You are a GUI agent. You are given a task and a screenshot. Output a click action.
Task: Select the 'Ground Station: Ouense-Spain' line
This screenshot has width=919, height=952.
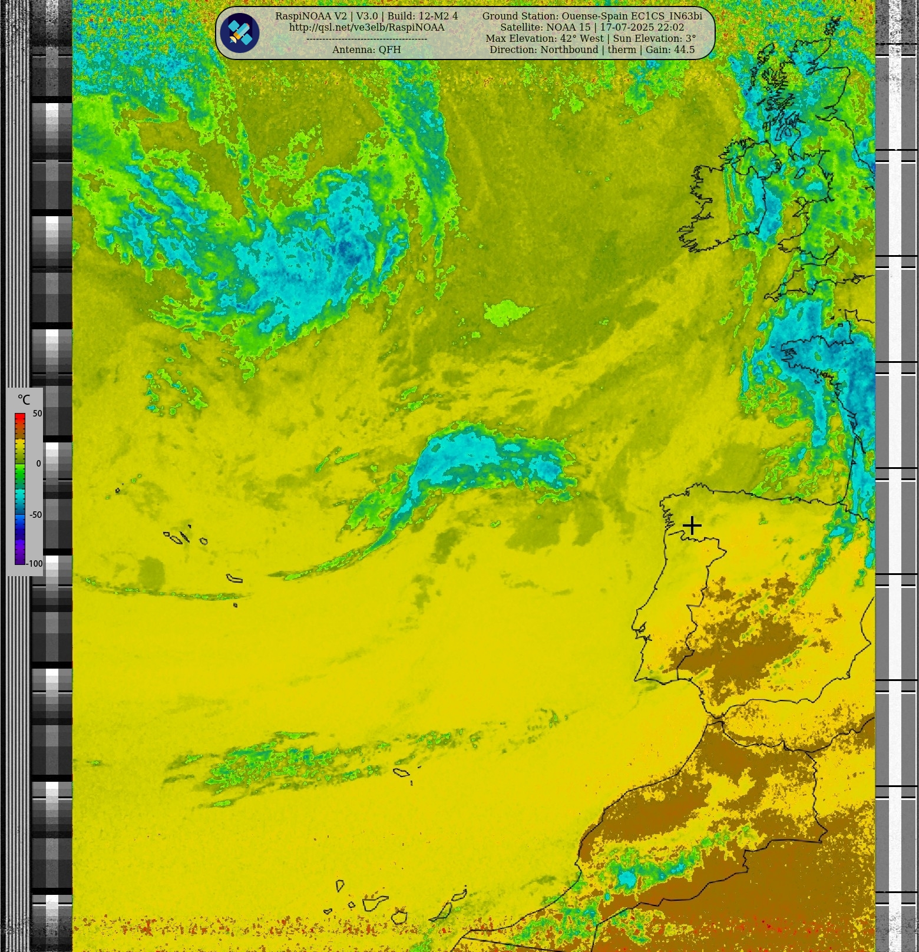click(x=592, y=16)
